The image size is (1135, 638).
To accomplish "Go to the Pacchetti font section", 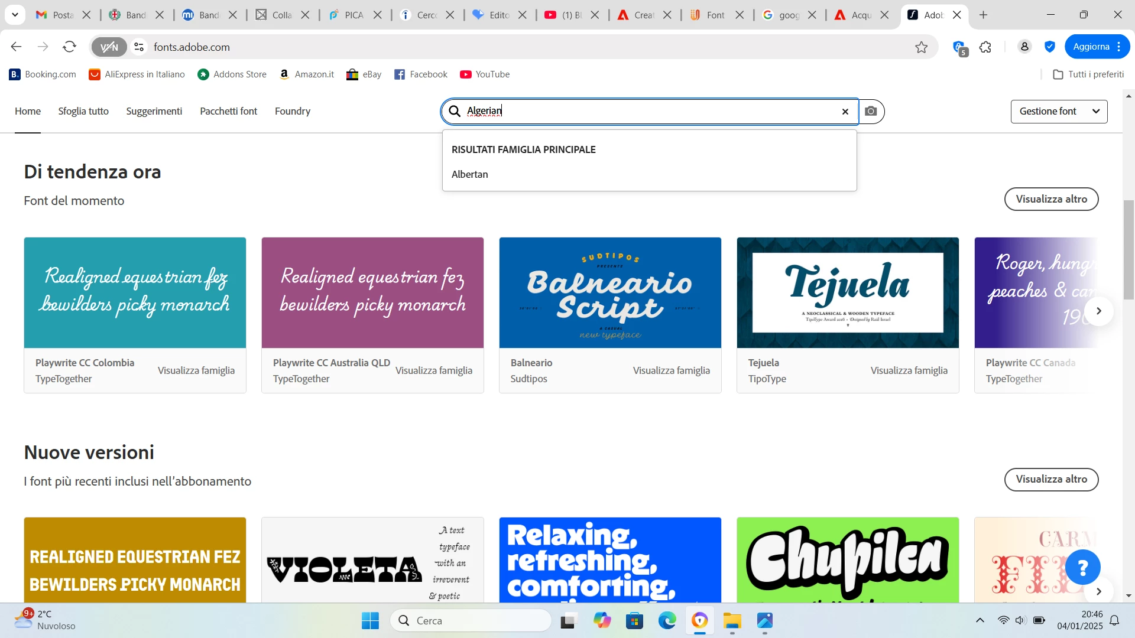I will [228, 111].
